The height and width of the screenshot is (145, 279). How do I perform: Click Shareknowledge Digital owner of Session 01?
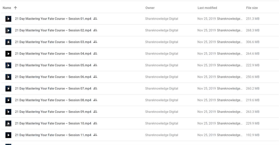click(x=161, y=19)
